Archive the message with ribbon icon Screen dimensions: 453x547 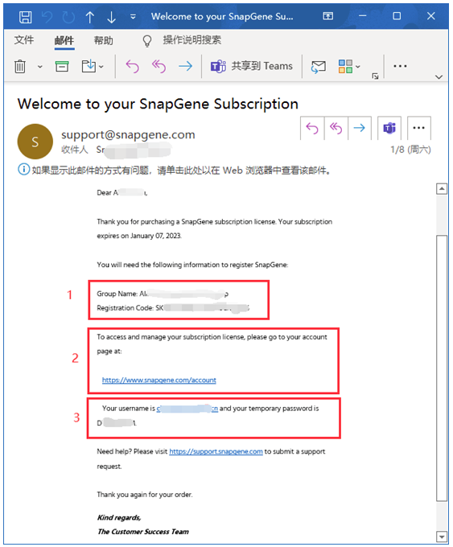pos(62,66)
